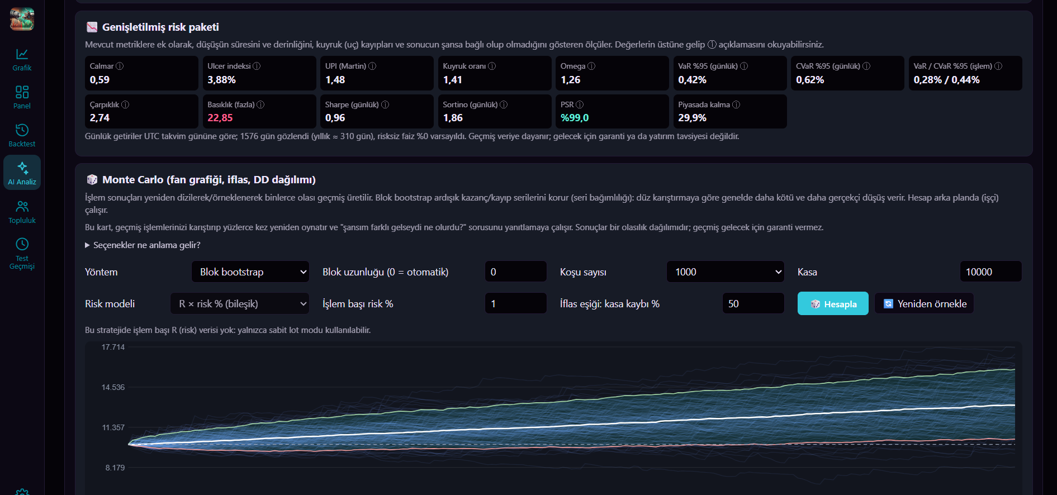The width and height of the screenshot is (1057, 495).
Task: Click the Hesapla button
Action: click(x=833, y=304)
